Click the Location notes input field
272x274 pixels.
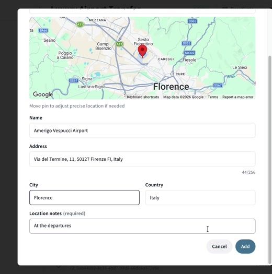(x=142, y=226)
